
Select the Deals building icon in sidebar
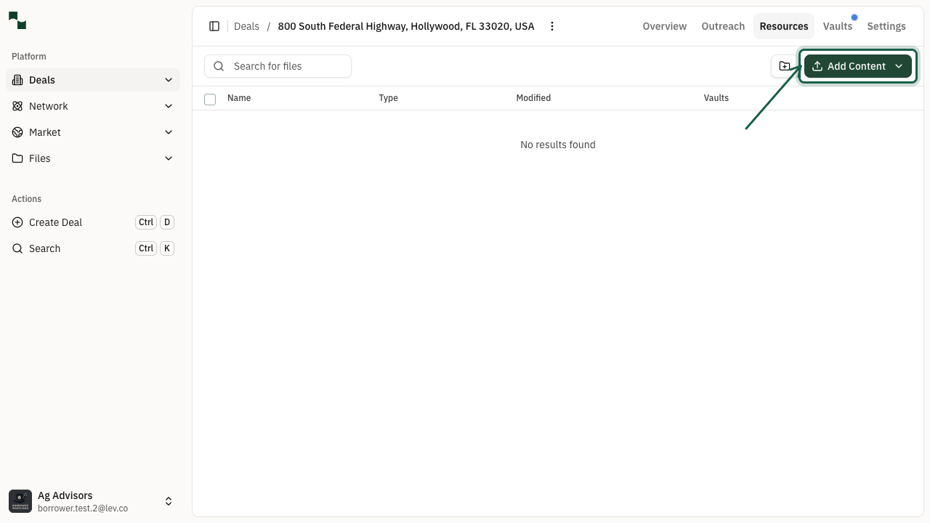(17, 80)
